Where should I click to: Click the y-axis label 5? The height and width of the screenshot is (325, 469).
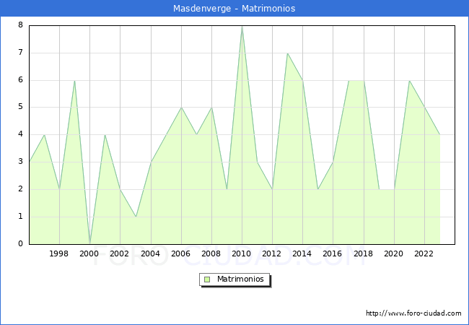click(x=20, y=107)
